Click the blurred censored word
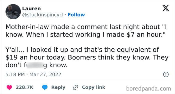Viewport: 175px width, 94px height. pos(35,65)
